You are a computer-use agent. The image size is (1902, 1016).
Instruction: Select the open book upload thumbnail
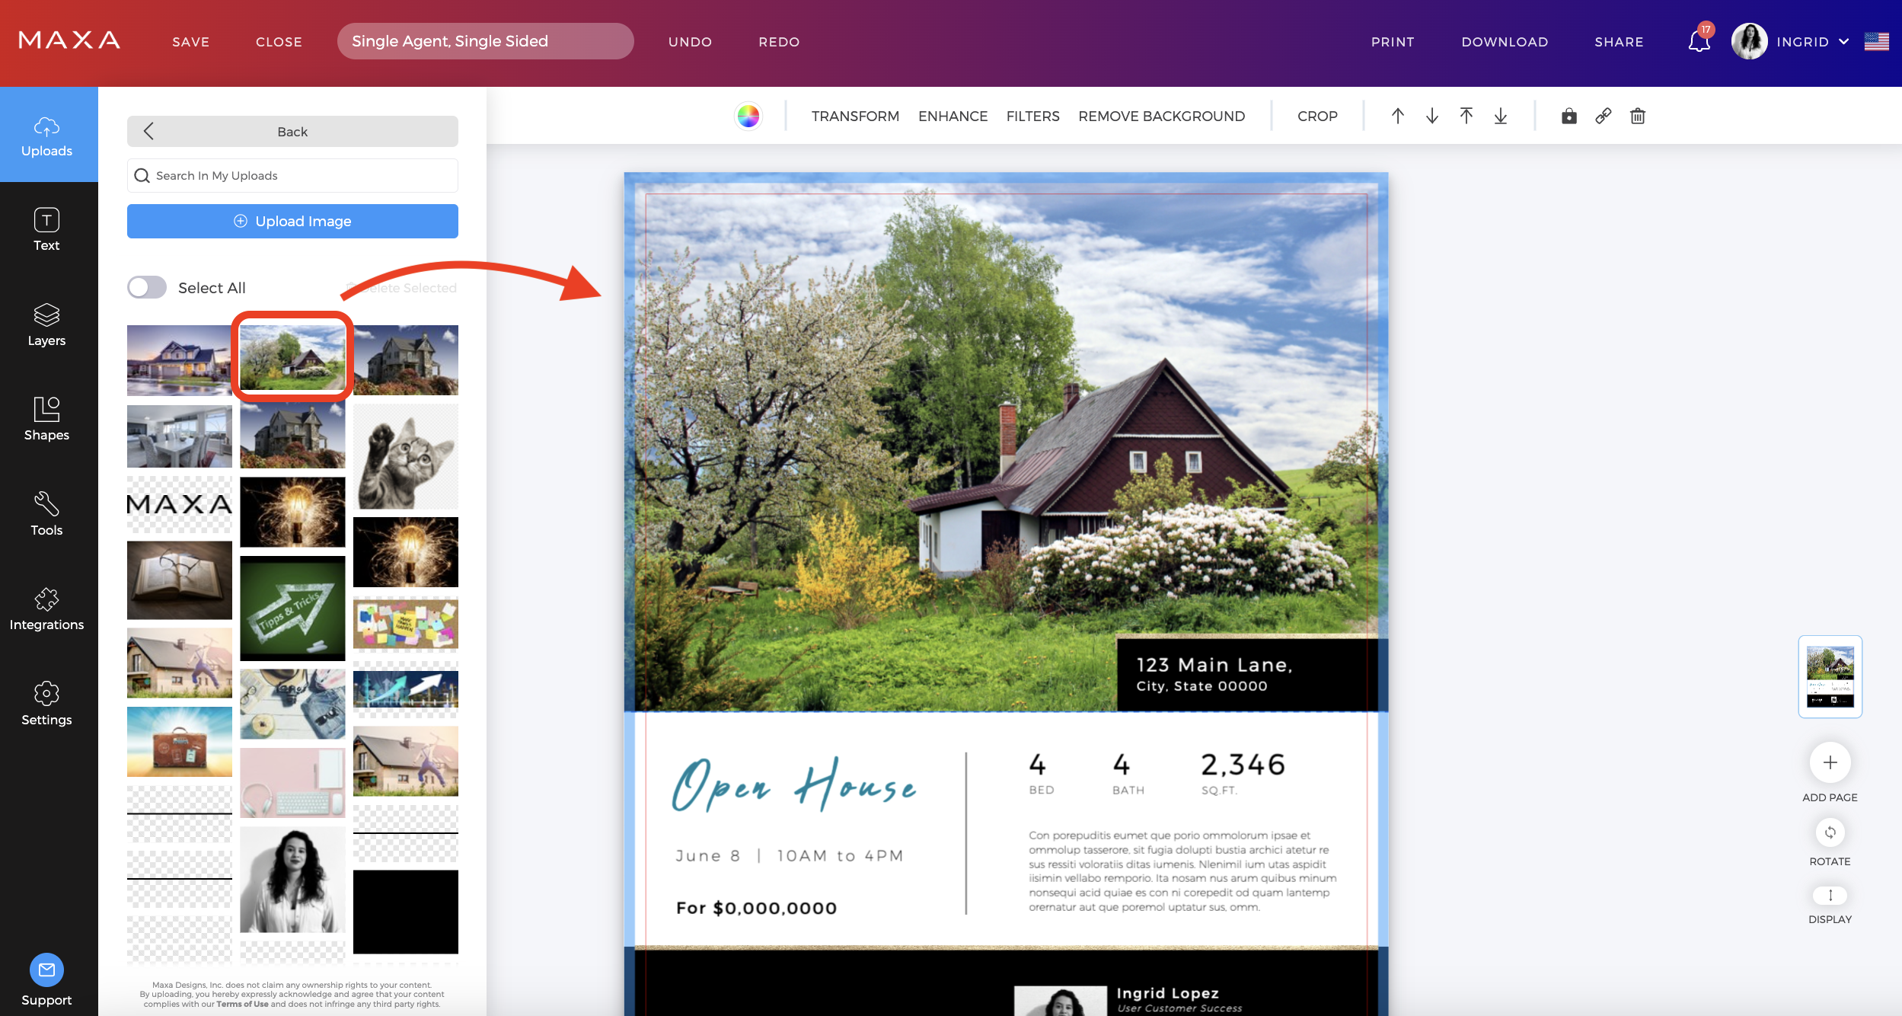tap(180, 580)
